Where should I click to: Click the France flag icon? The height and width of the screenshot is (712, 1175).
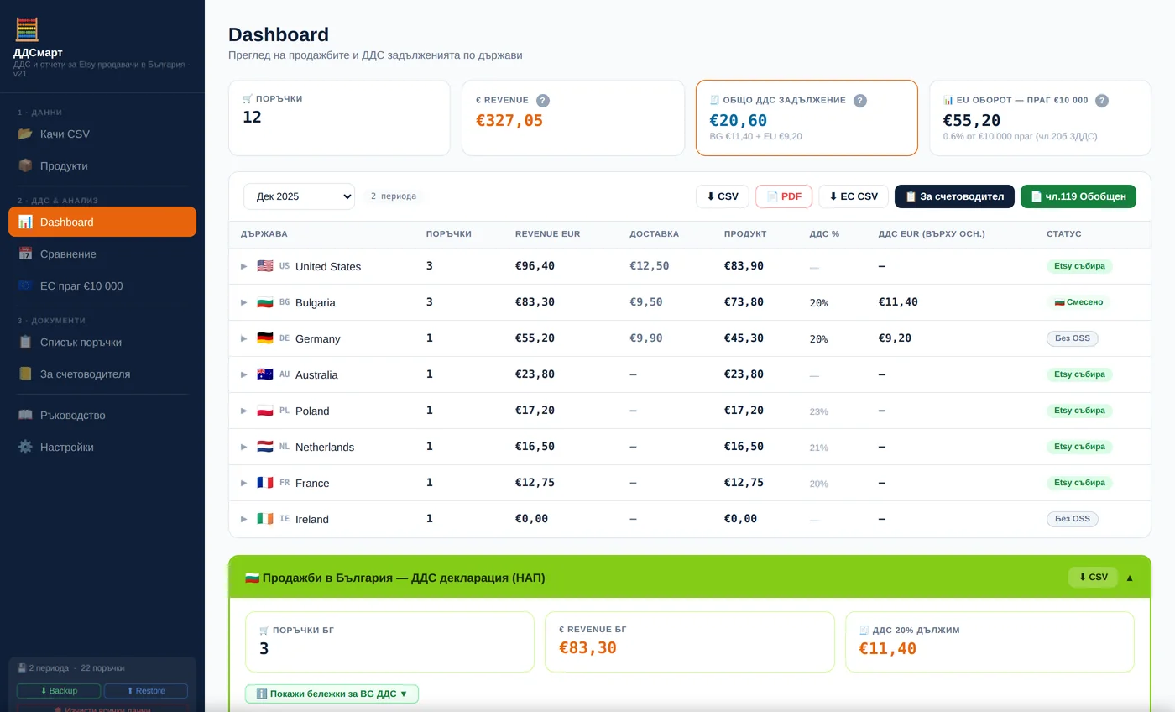[x=265, y=483]
